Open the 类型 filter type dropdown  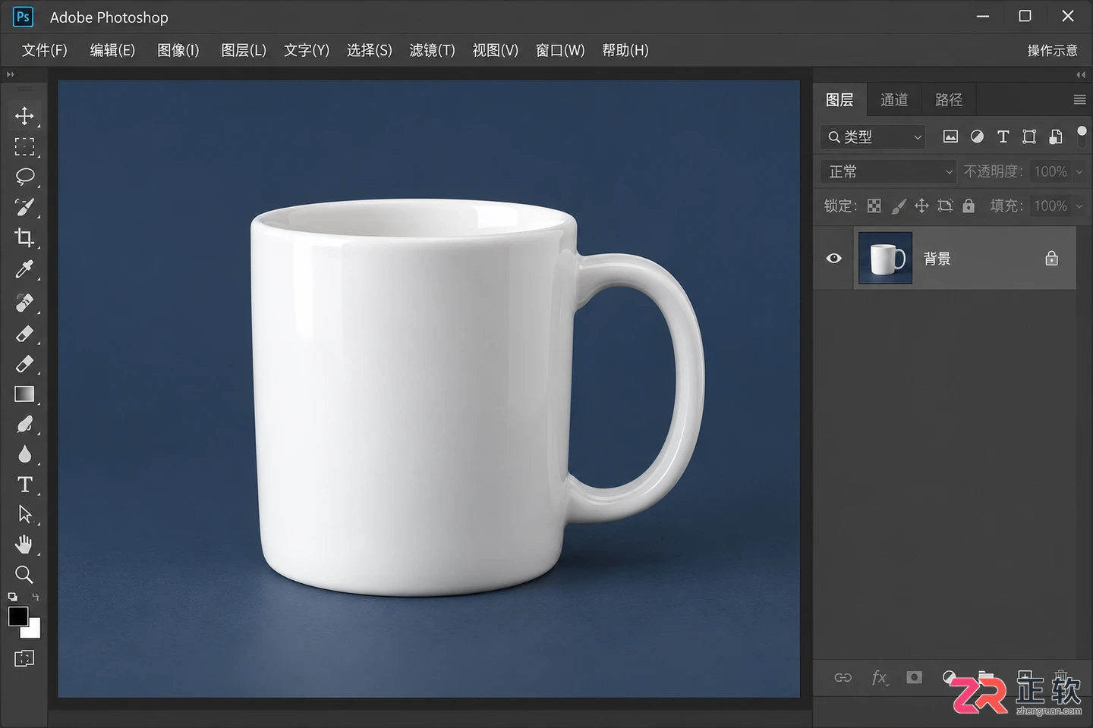873,136
